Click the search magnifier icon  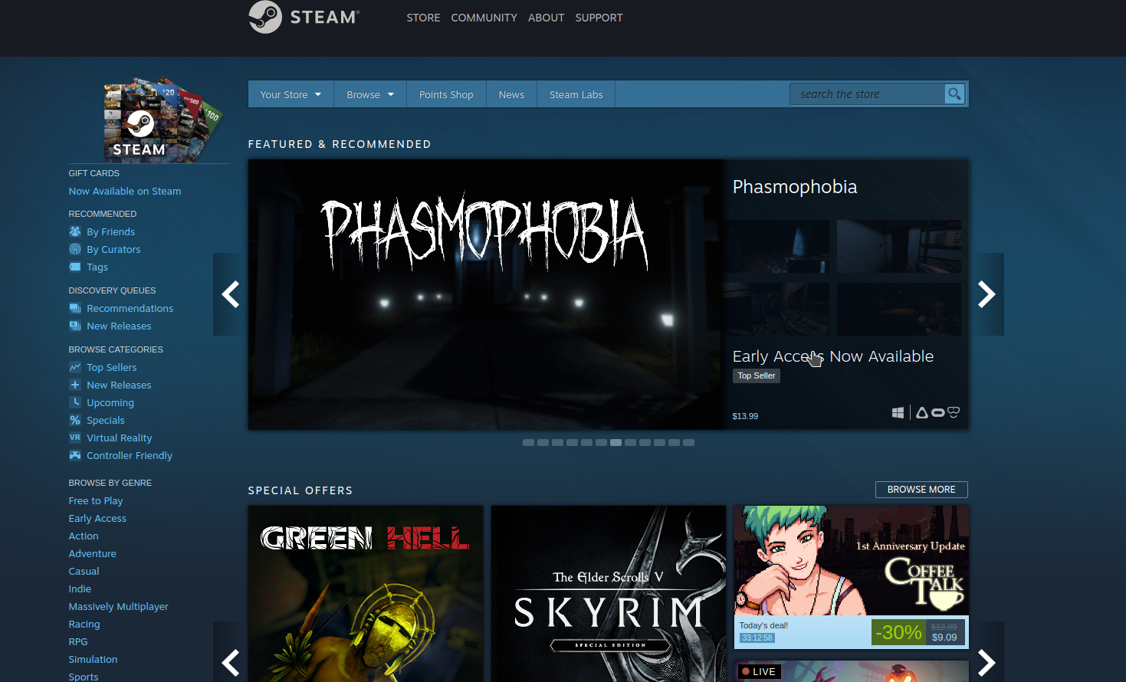pos(954,94)
